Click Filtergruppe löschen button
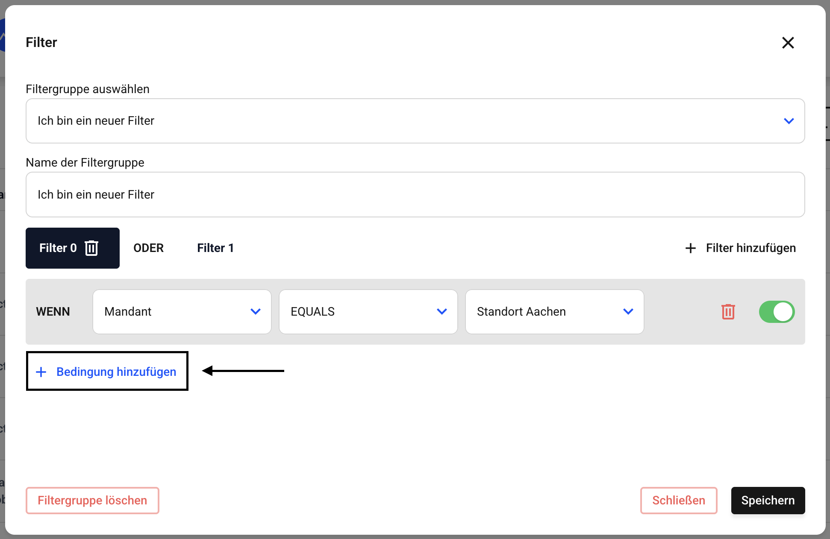 (x=92, y=501)
